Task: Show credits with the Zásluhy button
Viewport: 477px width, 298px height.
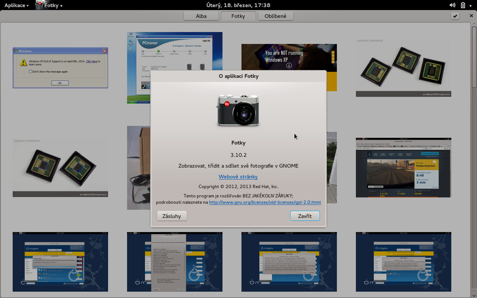Action: pos(172,216)
